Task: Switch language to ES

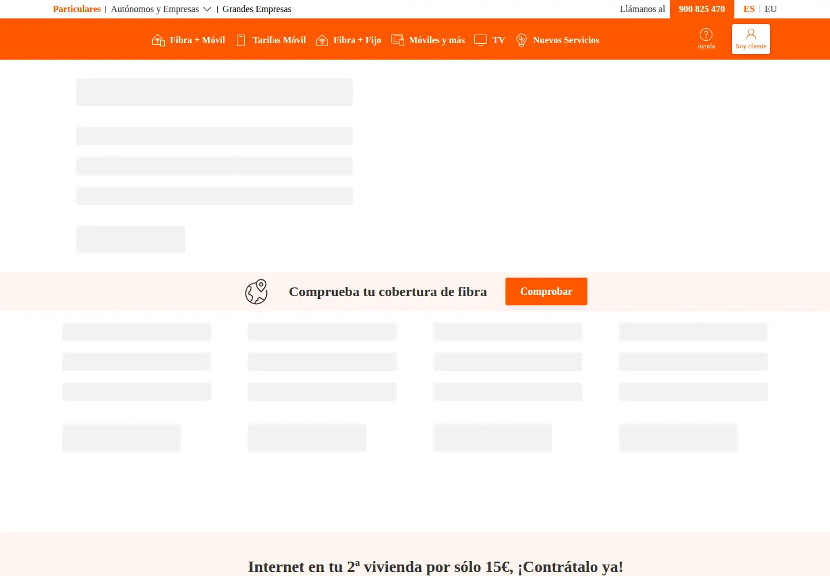Action: pos(749,9)
